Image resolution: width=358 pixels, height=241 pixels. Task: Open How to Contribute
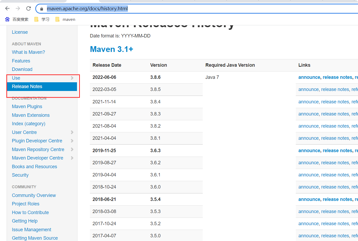tap(30, 213)
